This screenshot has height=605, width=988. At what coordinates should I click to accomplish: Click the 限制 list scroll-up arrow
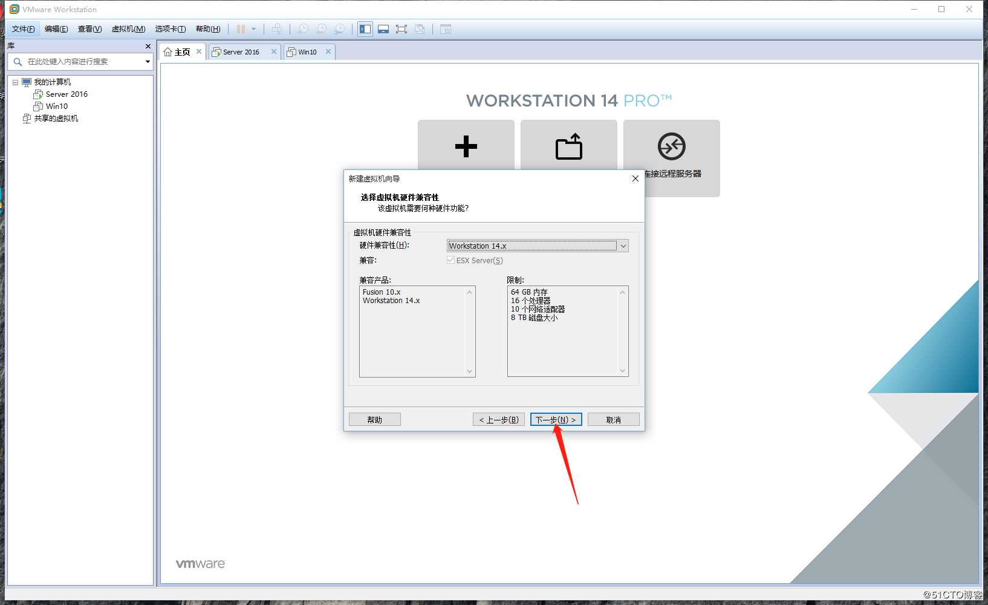point(623,292)
